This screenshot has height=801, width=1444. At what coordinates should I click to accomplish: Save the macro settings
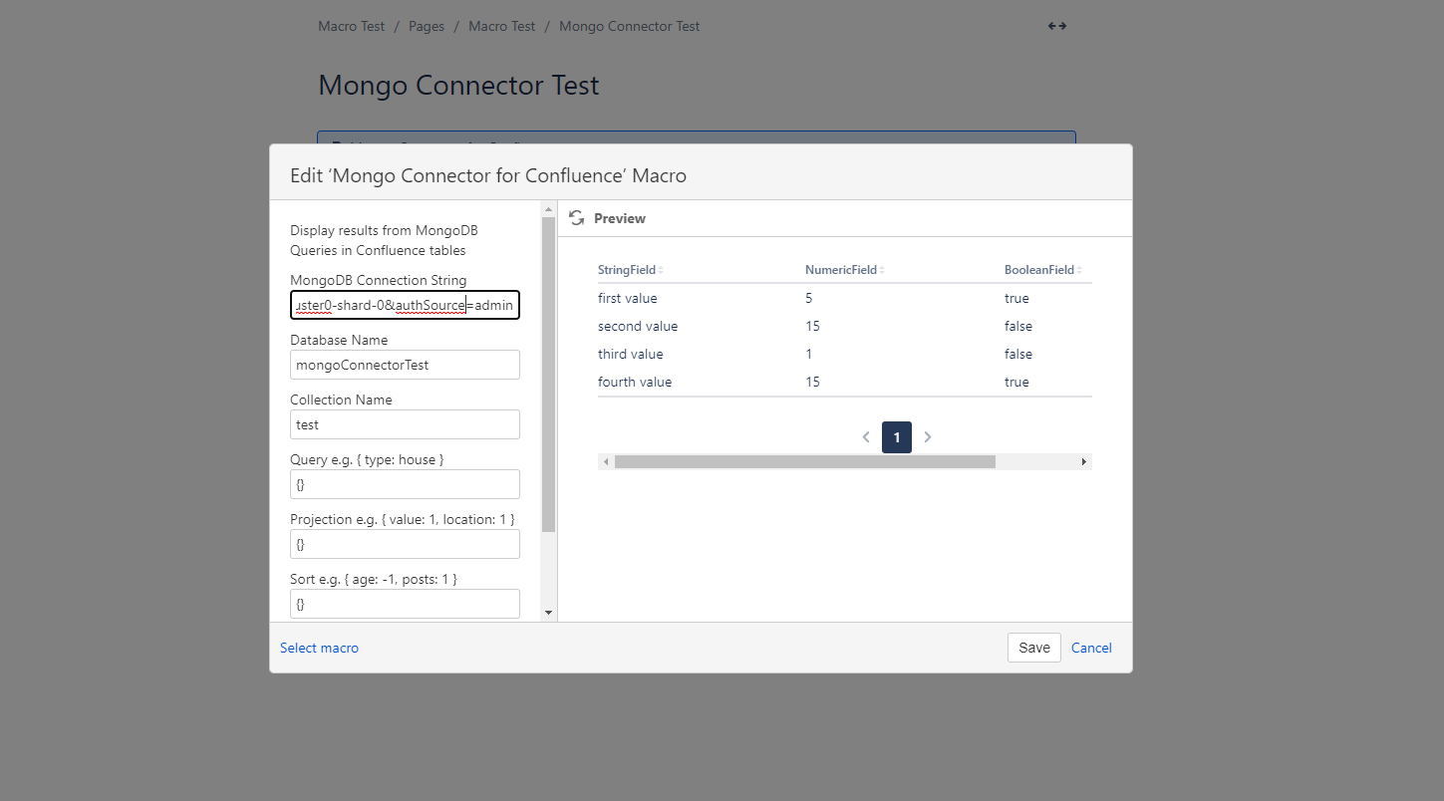point(1033,648)
